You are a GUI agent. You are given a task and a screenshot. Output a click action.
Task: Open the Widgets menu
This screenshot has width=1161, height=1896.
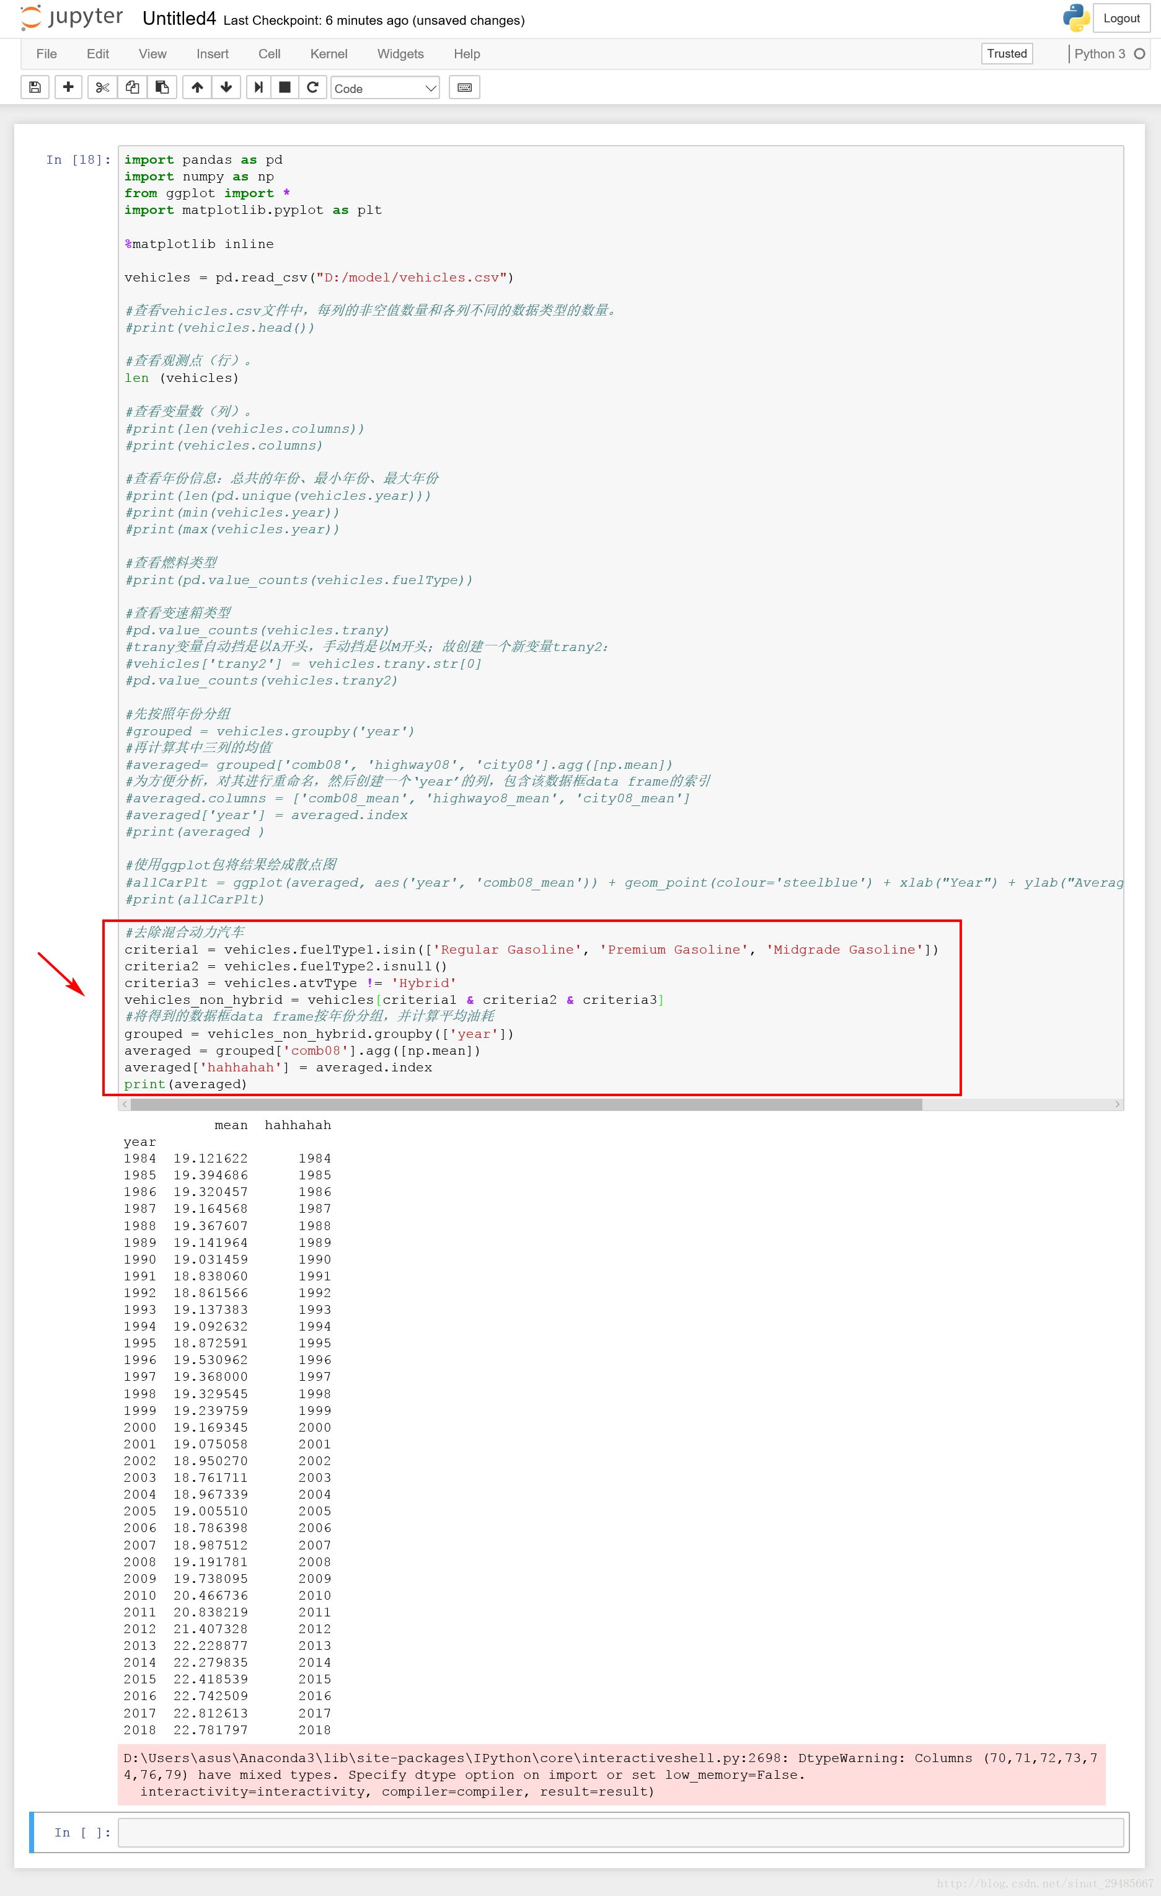click(400, 54)
